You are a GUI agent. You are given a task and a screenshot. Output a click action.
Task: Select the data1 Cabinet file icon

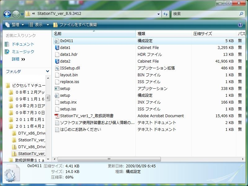coord(57,48)
